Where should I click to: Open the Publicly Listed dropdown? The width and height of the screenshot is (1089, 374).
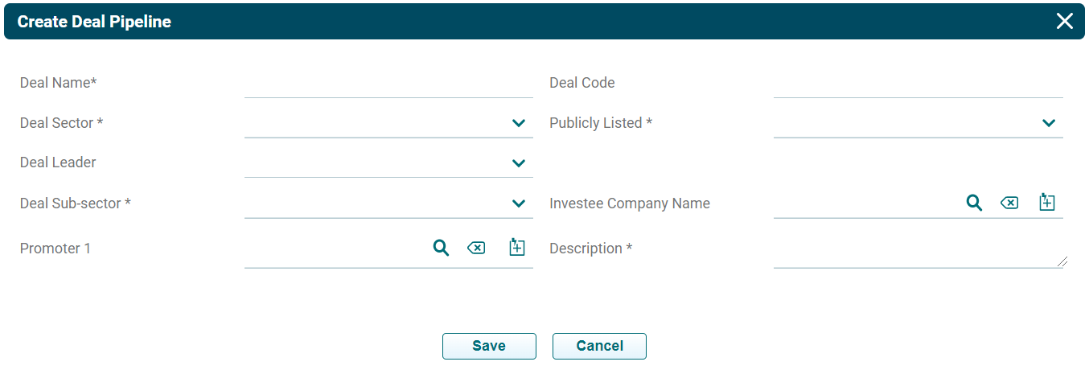(x=1048, y=123)
